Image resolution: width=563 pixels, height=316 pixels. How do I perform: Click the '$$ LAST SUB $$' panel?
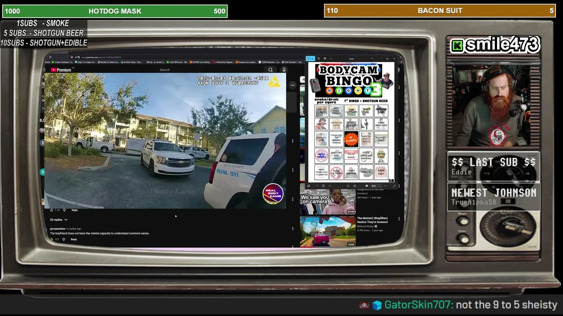click(494, 166)
